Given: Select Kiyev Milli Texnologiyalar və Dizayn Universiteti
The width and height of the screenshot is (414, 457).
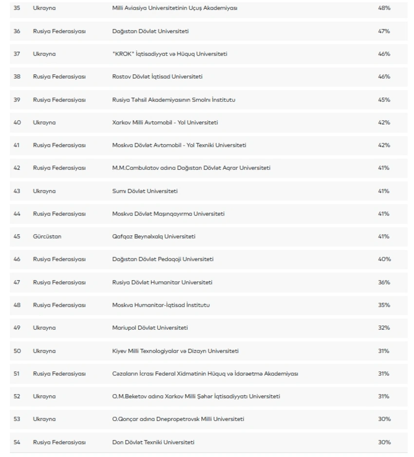Looking at the screenshot, I should click(x=175, y=351).
